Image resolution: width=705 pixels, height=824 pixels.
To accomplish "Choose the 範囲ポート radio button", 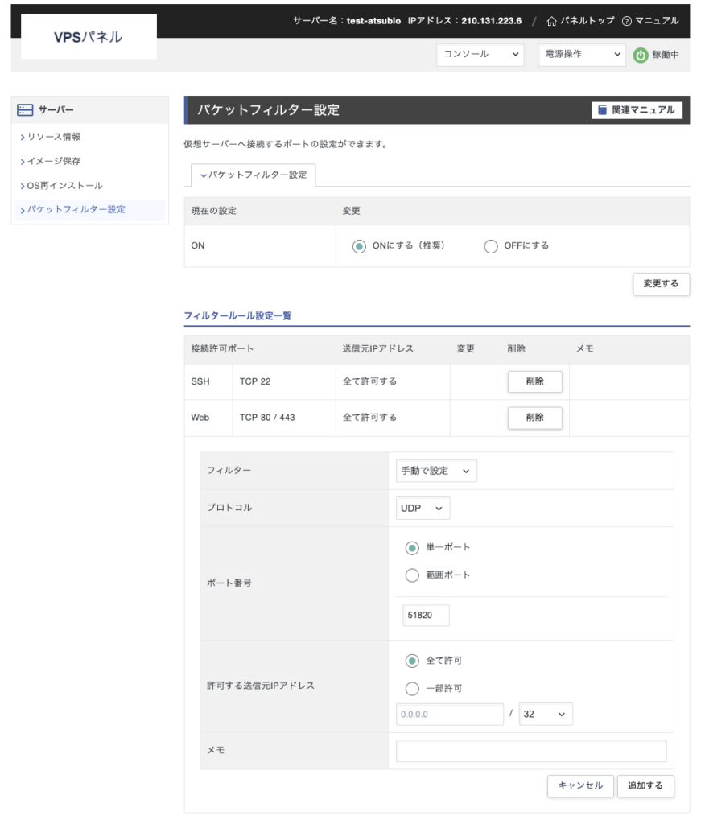I will pyautogui.click(x=412, y=575).
